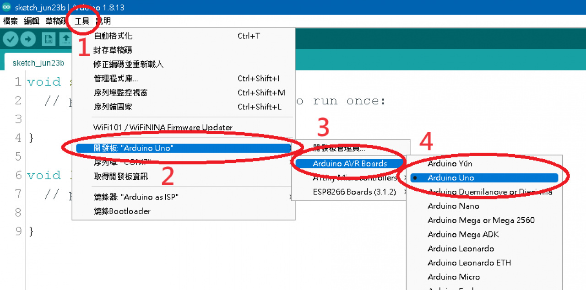
Task: Click 燒錄Bootloader menu entry
Action: coord(122,211)
